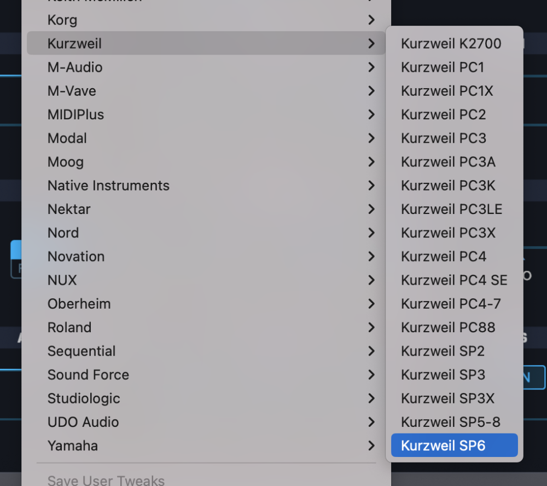Choose the Kurzweil SP5-8 option

[x=451, y=422]
